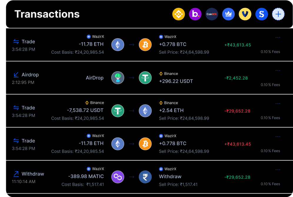Click the rupee icon in the Withdraw row
293x197 pixels.
[x=145, y=177]
